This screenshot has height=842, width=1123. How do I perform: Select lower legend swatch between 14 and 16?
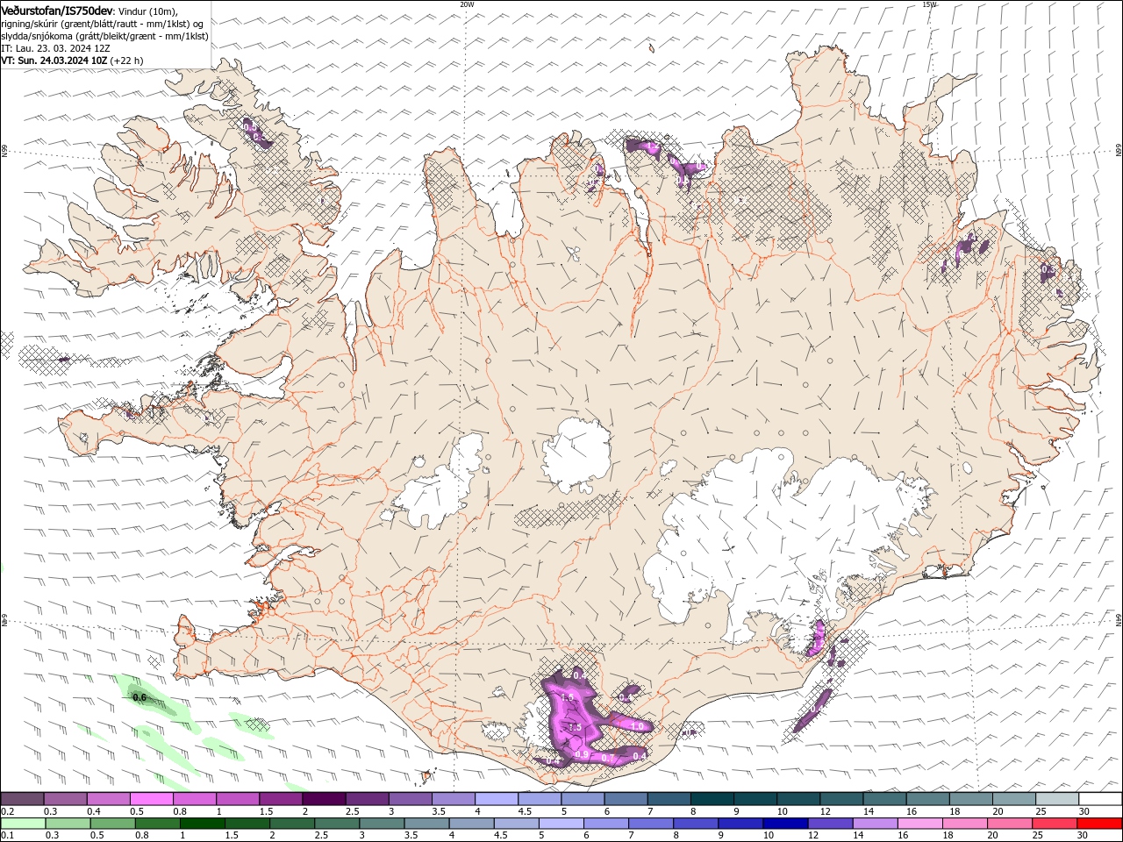click(874, 824)
